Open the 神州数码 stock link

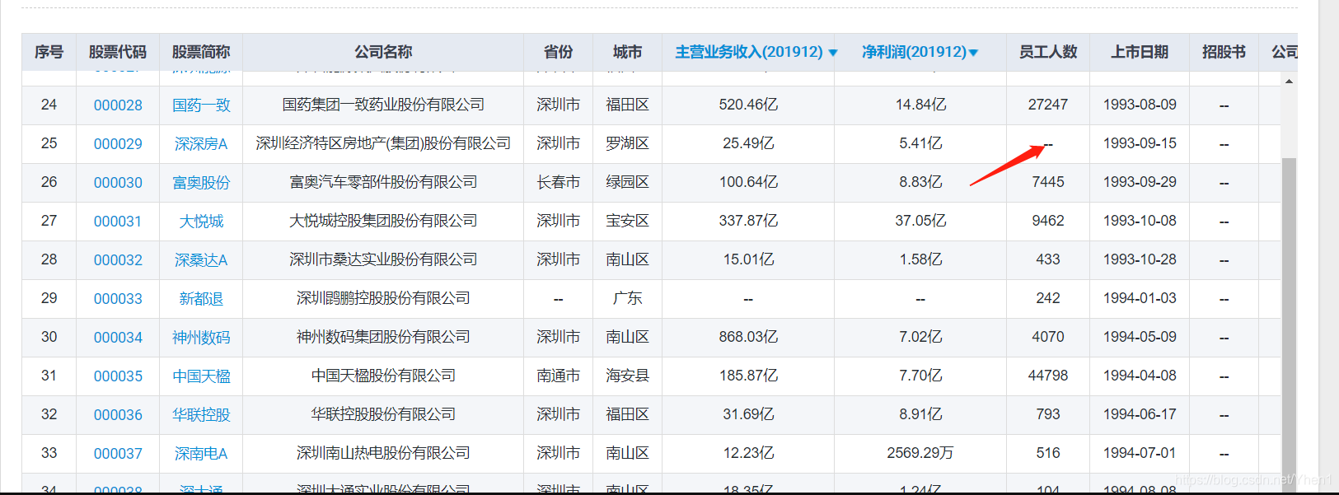201,338
